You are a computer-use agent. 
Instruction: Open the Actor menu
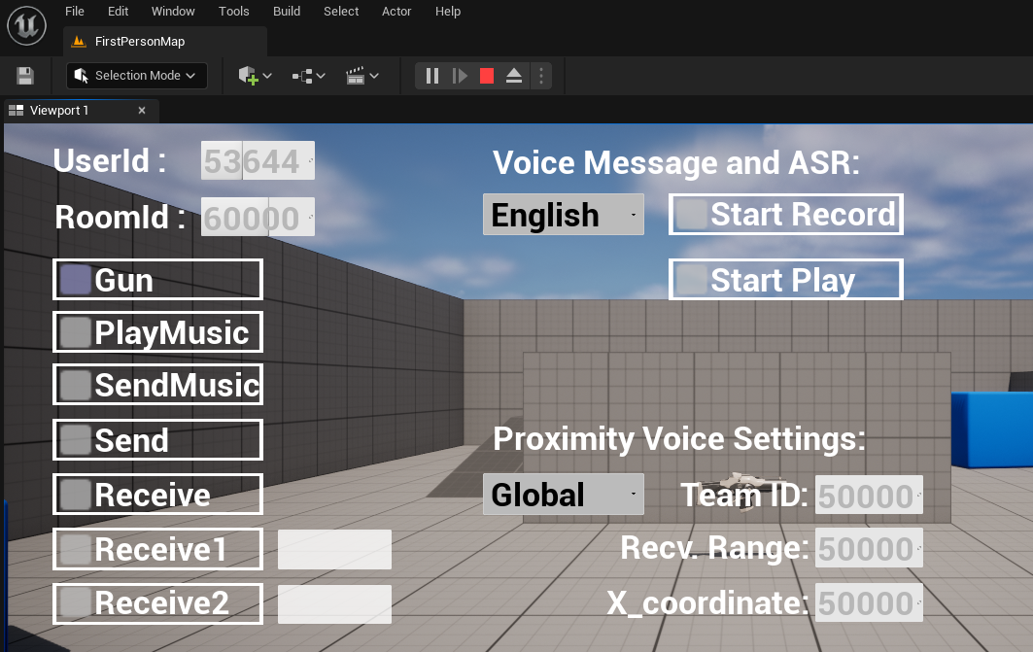click(x=396, y=12)
